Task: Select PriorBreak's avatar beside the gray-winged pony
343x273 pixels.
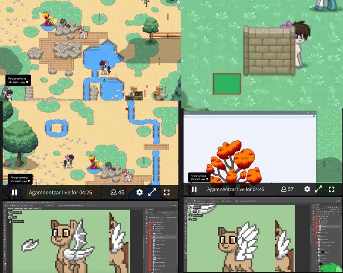Action: tap(9, 222)
